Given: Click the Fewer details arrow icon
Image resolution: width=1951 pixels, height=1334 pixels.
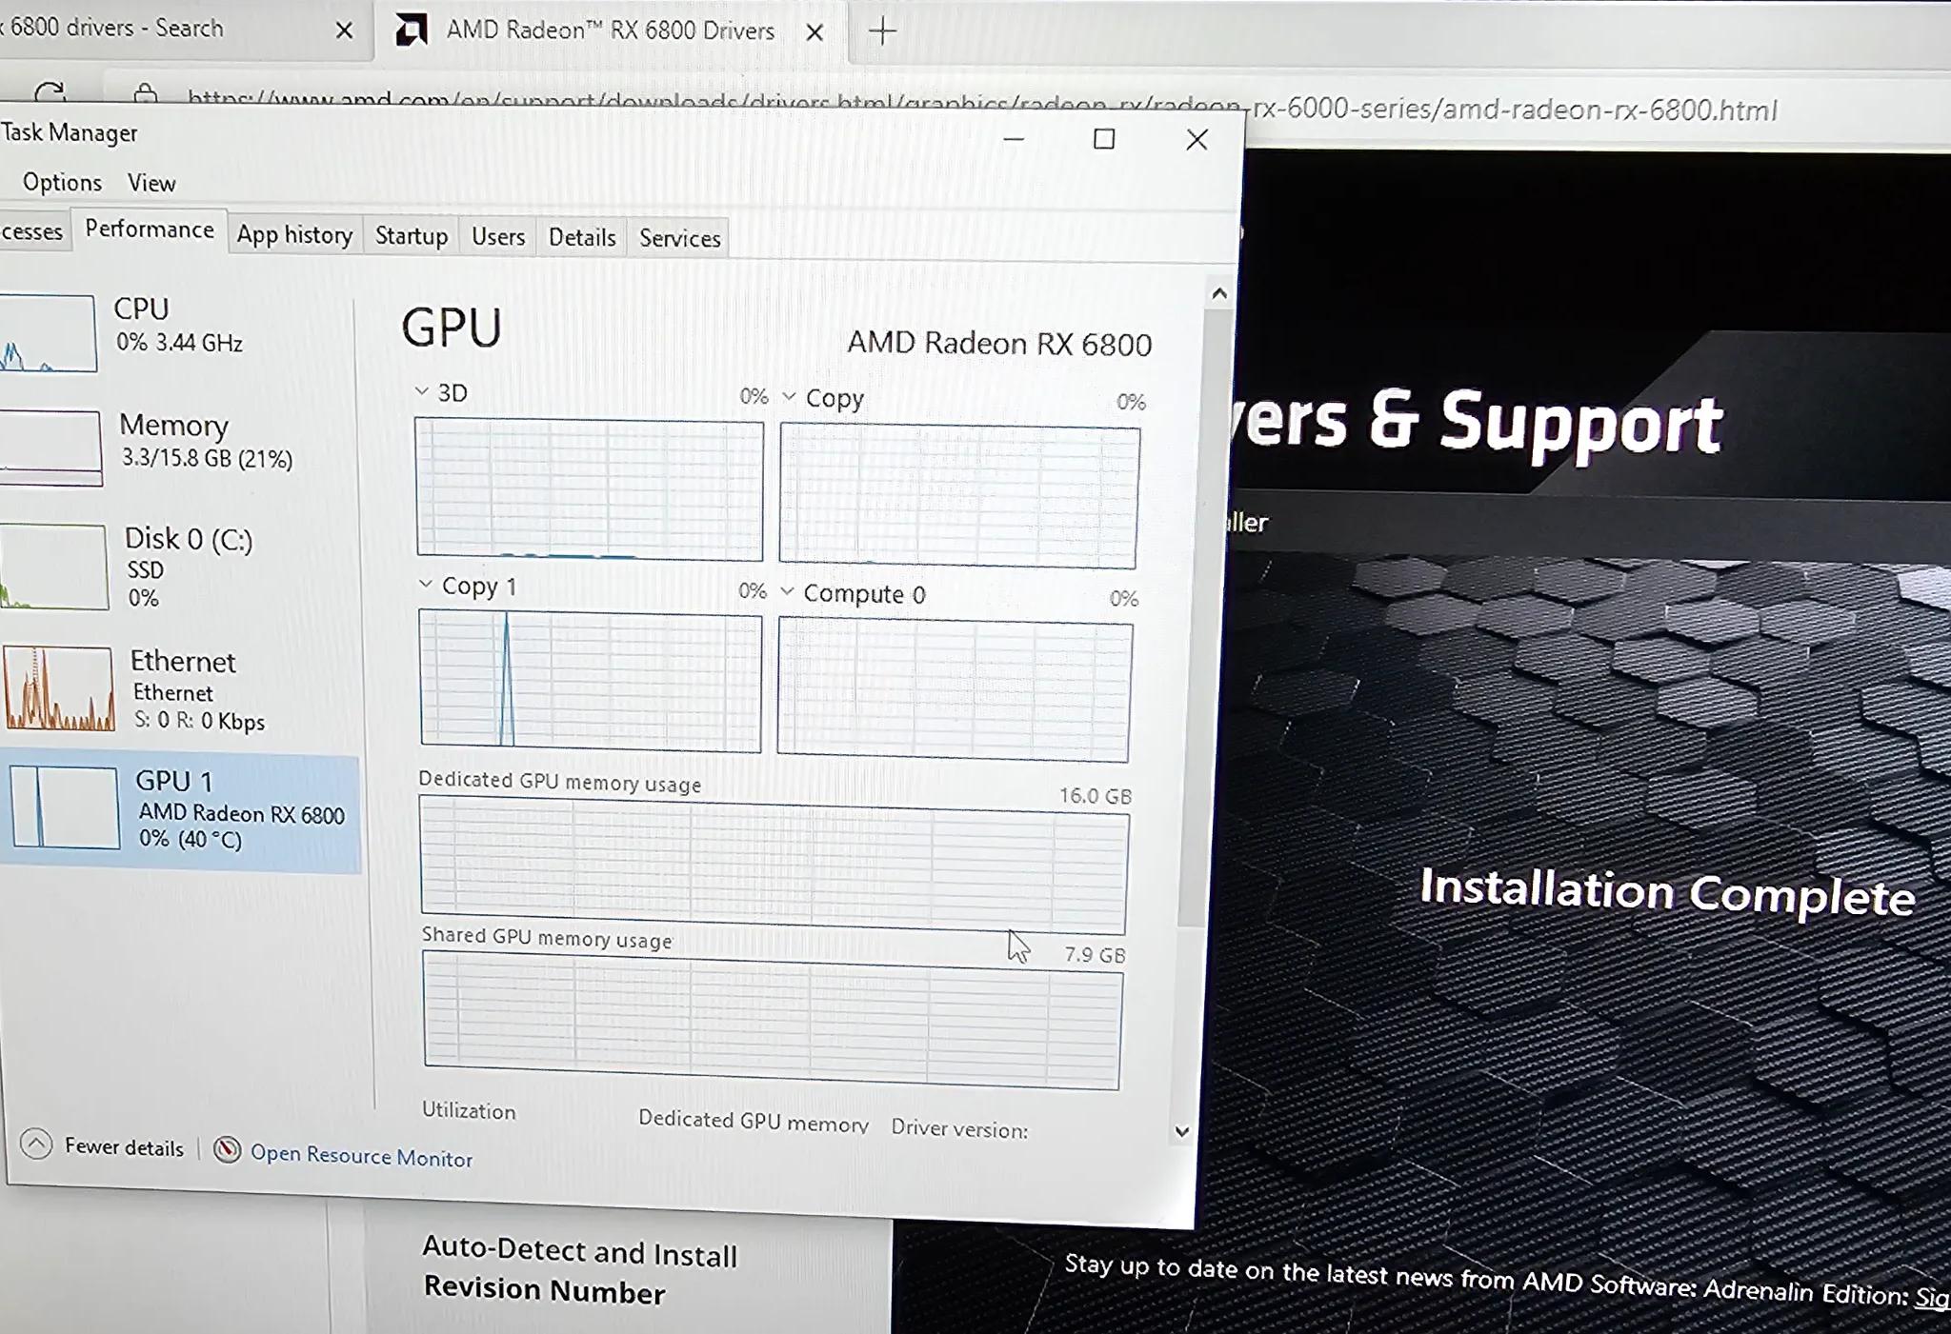Looking at the screenshot, I should coord(36,1143).
